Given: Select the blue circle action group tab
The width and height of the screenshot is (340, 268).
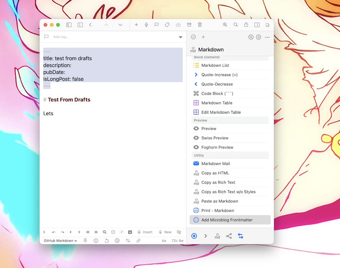Looking at the screenshot, I should (194, 236).
